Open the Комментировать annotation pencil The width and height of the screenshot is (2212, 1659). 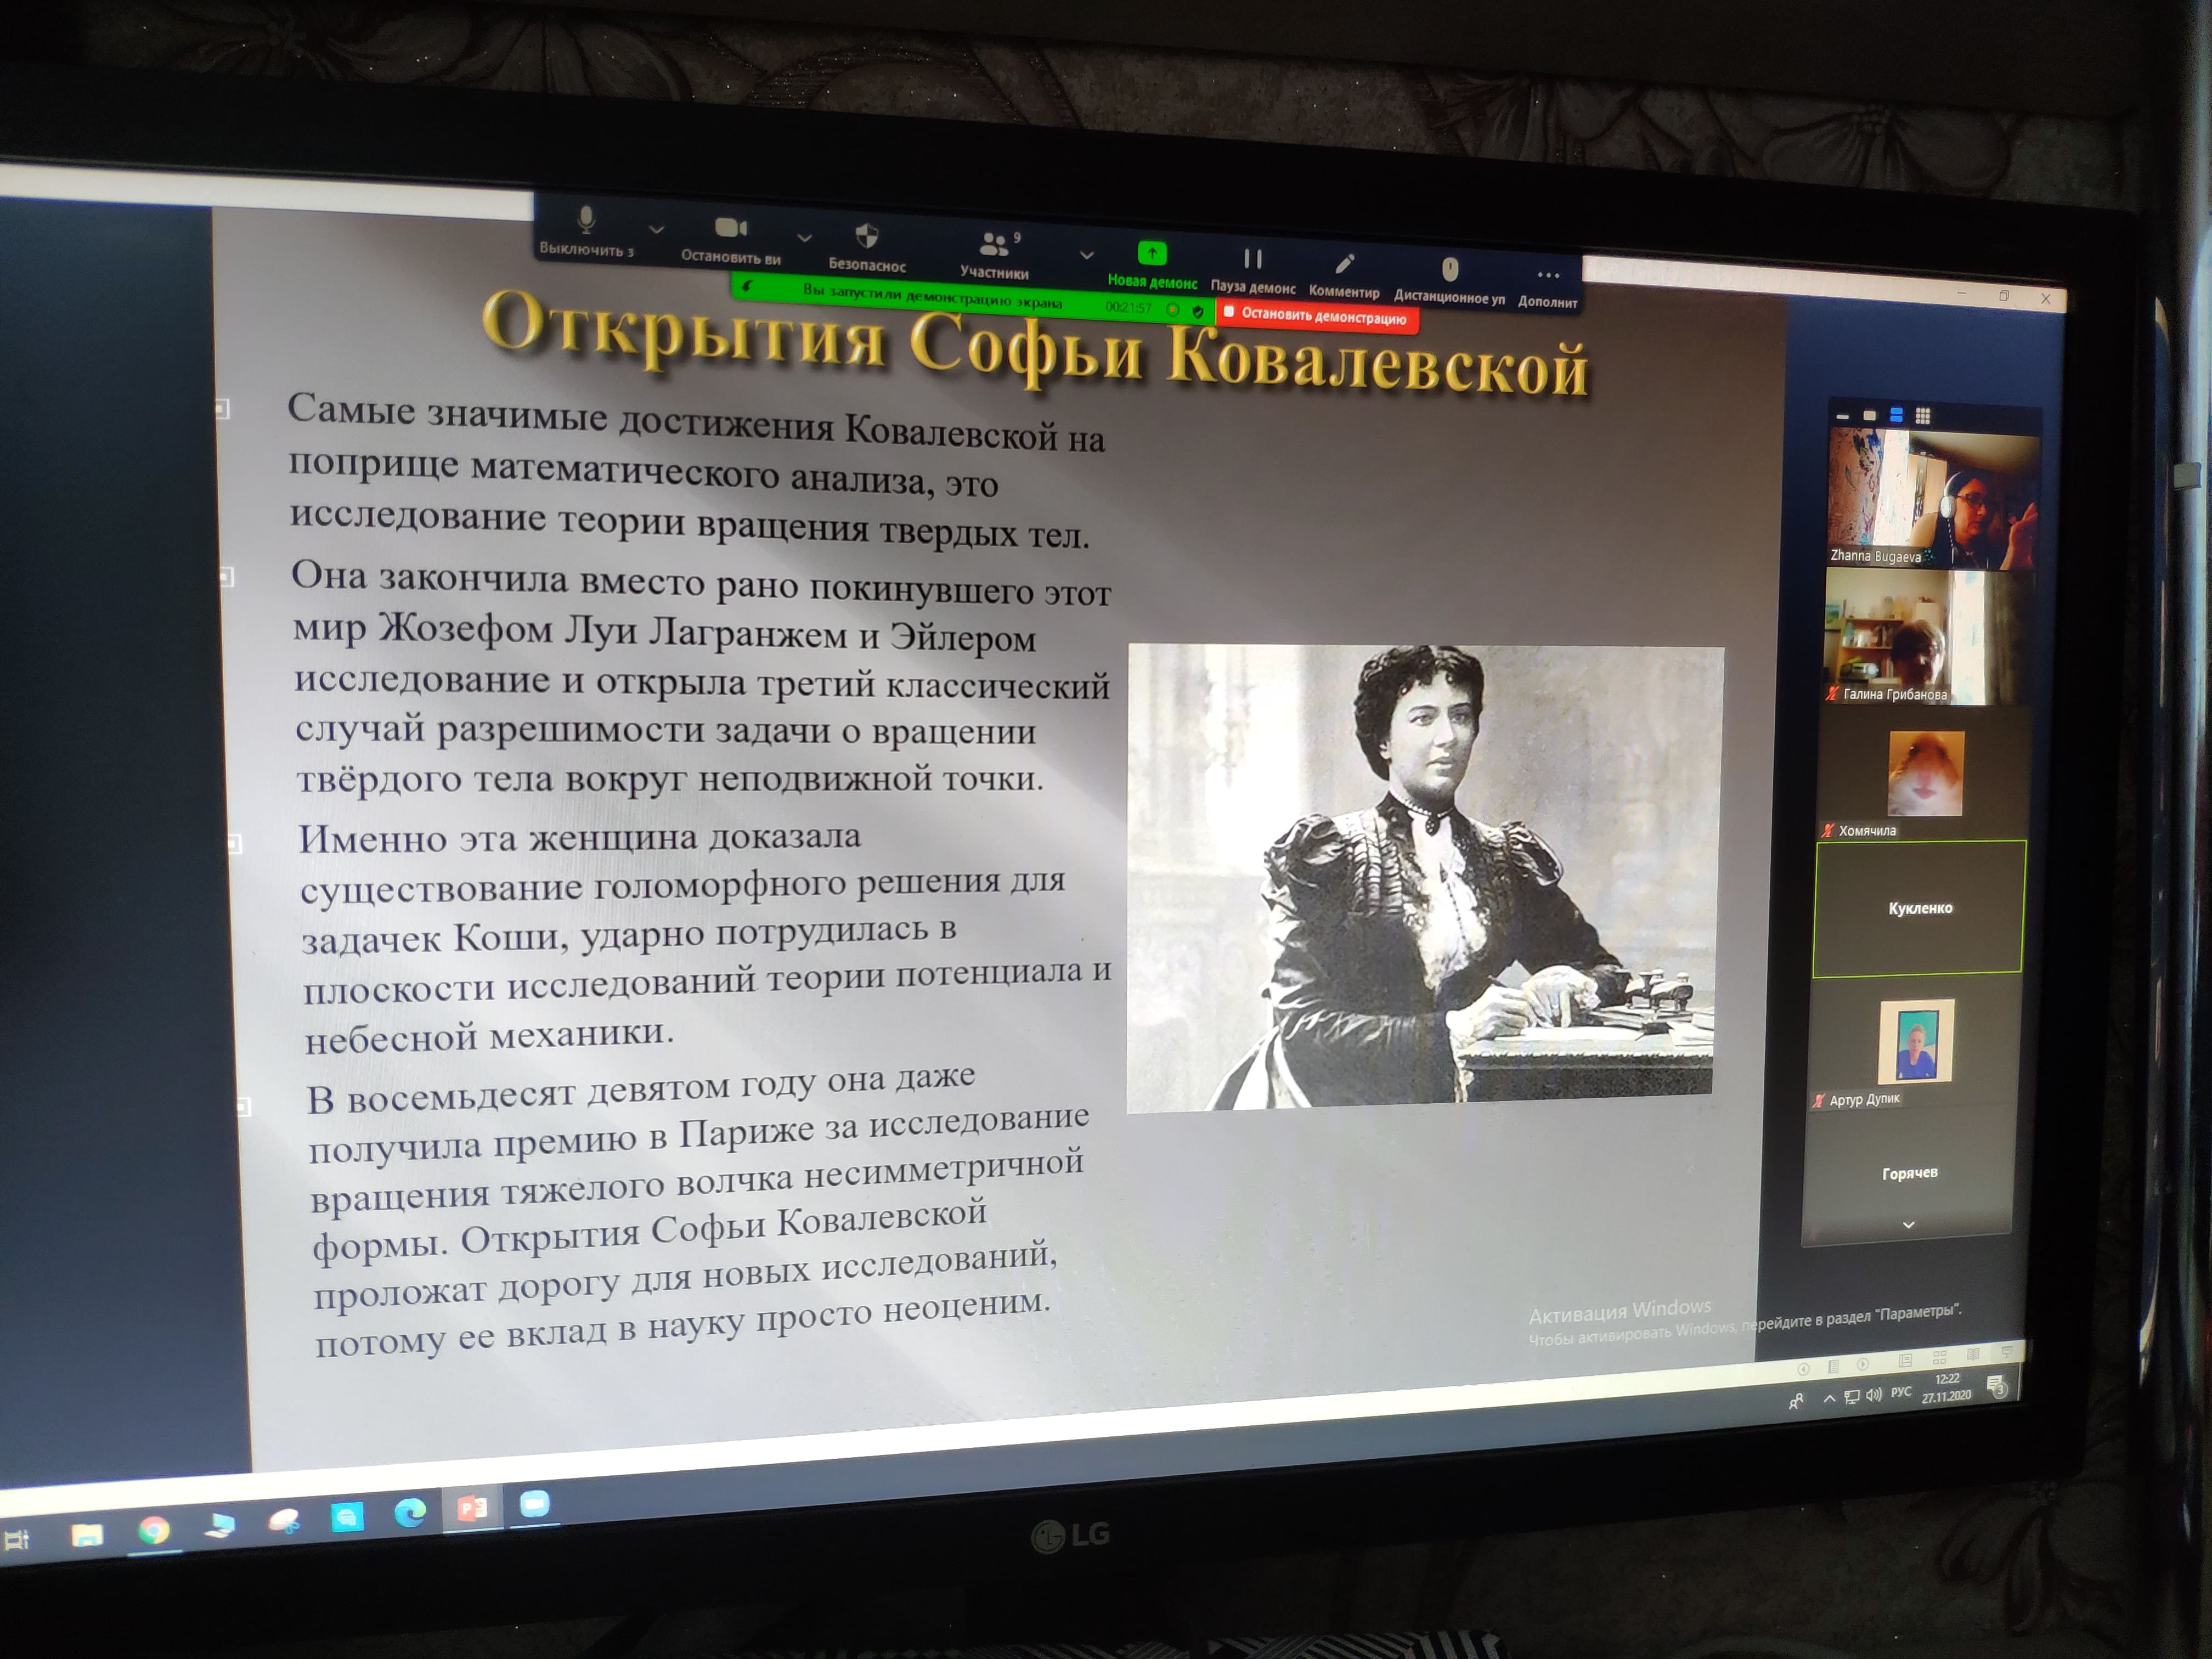pyautogui.click(x=1344, y=277)
